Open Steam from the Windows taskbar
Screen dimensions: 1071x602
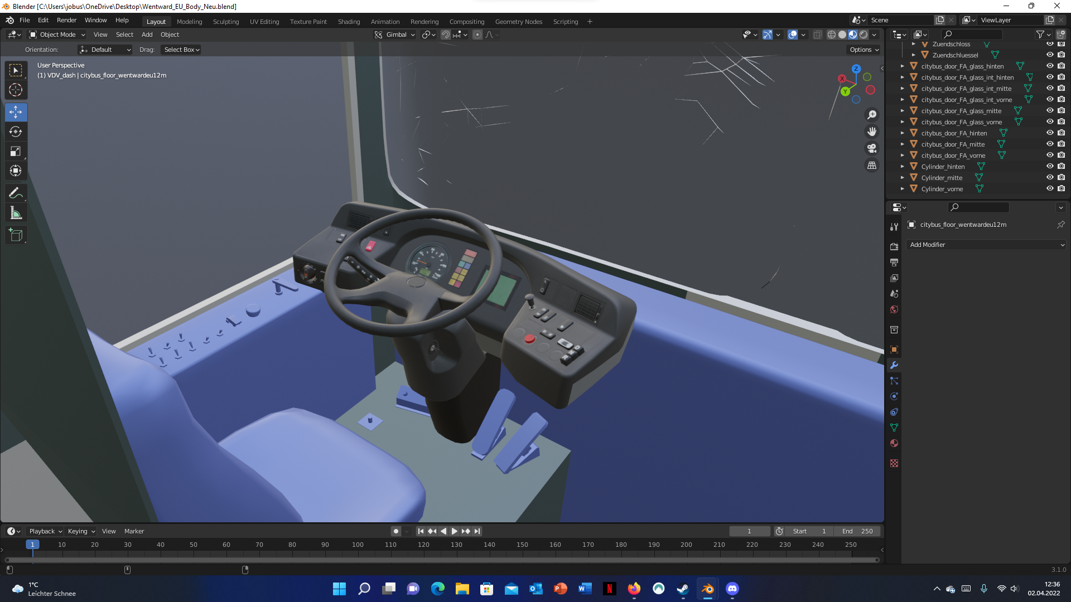[x=683, y=589]
